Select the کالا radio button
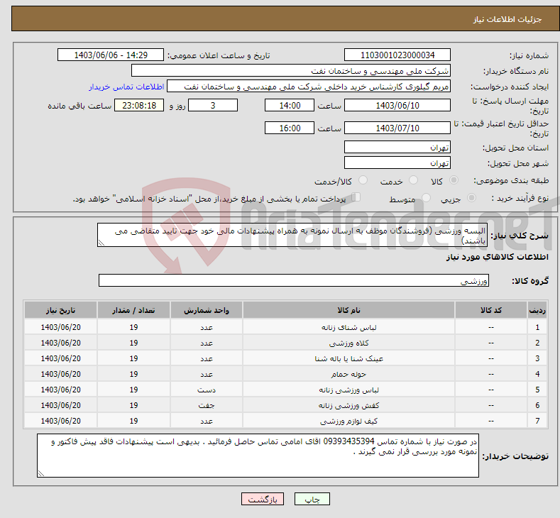The height and width of the screenshot is (518, 560). pyautogui.click(x=454, y=180)
